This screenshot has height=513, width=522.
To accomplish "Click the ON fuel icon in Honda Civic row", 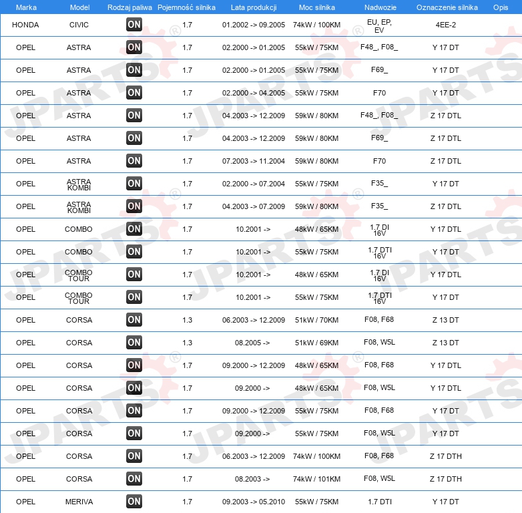I will pyautogui.click(x=134, y=24).
